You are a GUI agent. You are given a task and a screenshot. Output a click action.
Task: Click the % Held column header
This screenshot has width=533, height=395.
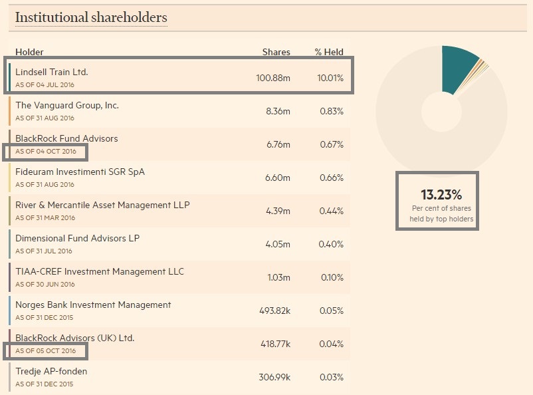(329, 52)
